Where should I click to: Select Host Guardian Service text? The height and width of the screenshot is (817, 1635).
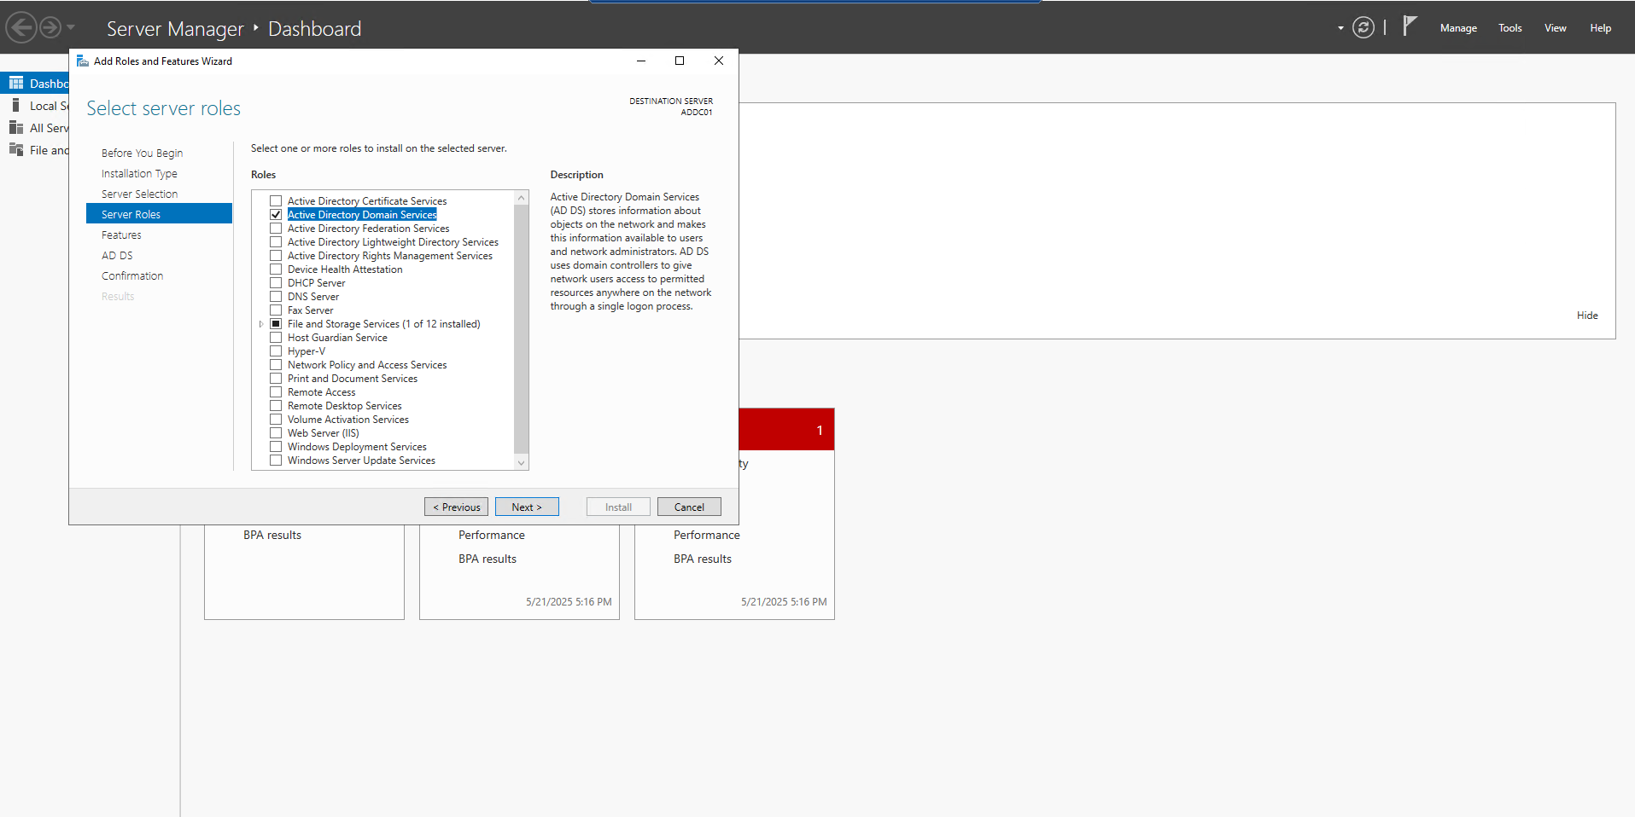point(337,338)
